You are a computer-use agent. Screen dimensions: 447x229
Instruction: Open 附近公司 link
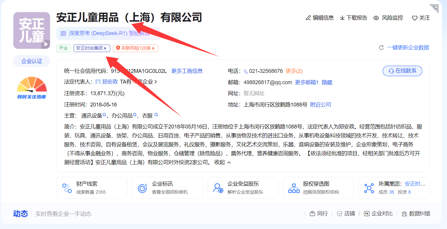click(321, 105)
